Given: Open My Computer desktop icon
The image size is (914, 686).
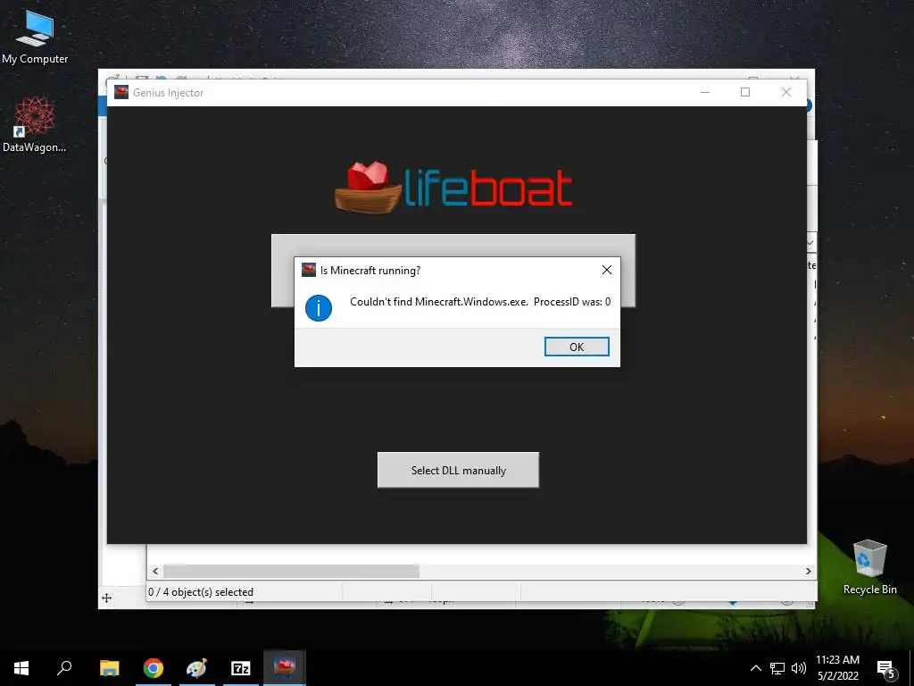Looking at the screenshot, I should tap(35, 38).
